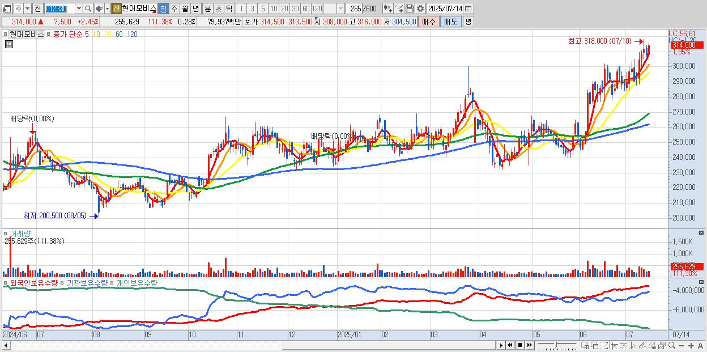Click the rewind replay button
Screen dimensions: 707x352
510,345
